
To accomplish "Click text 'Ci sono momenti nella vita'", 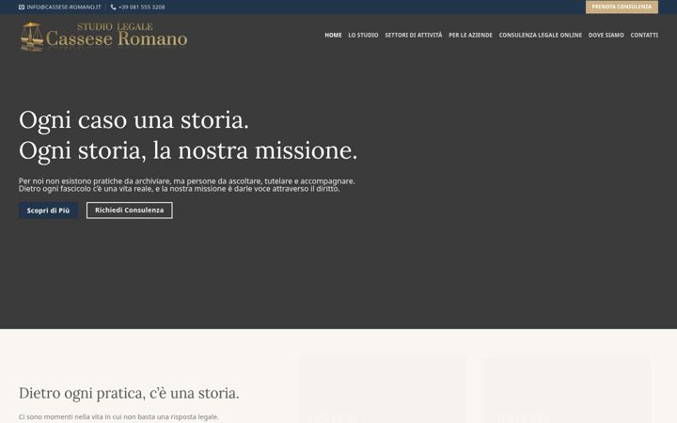I will (118, 417).
